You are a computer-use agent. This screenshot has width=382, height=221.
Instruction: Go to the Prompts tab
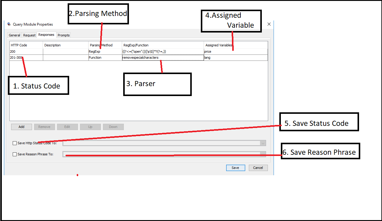(64, 35)
